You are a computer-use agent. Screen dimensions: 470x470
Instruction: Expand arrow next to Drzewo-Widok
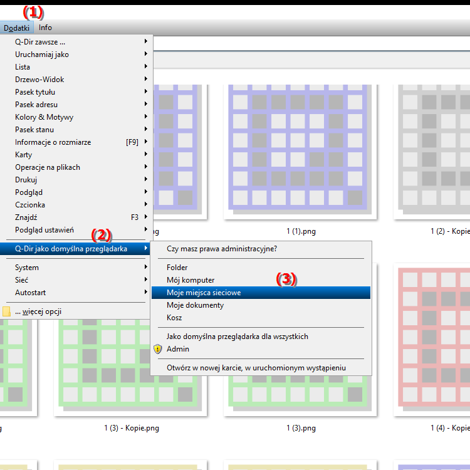pos(145,78)
